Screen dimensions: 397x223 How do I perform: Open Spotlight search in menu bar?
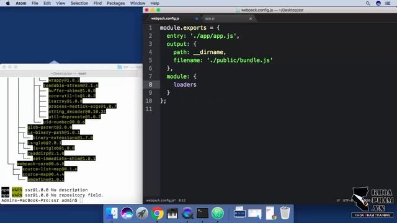point(368,3)
